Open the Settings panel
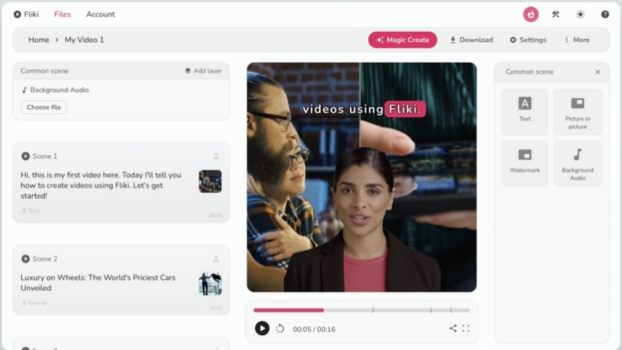Image resolution: width=622 pixels, height=350 pixels. 527,40
